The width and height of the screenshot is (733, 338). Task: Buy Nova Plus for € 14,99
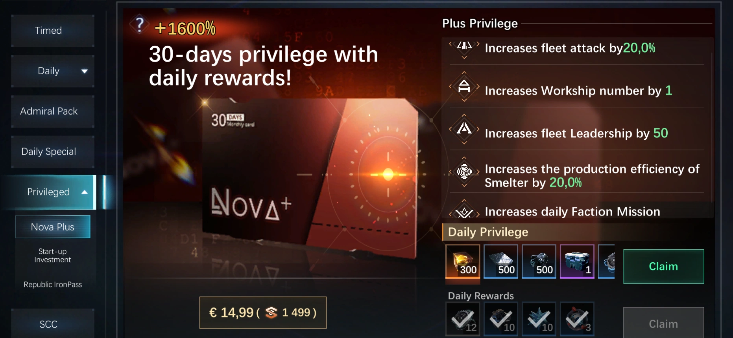click(263, 312)
